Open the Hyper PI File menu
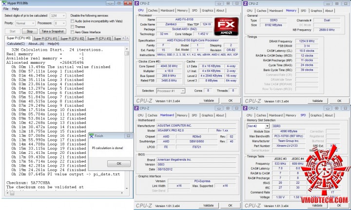Screen dimensions: 351x210 [6, 9]
